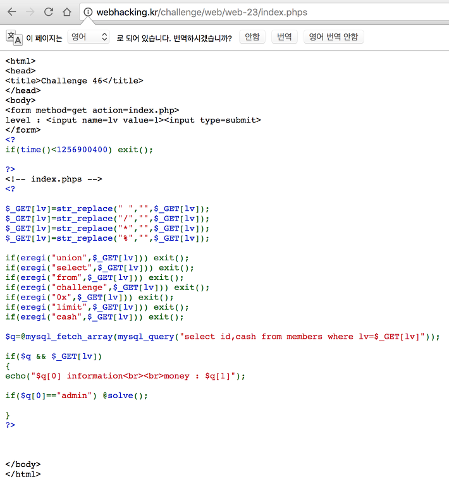449x484 pixels.
Task: Choose 영어 번역 안함 to never translate English
Action: pyautogui.click(x=333, y=37)
